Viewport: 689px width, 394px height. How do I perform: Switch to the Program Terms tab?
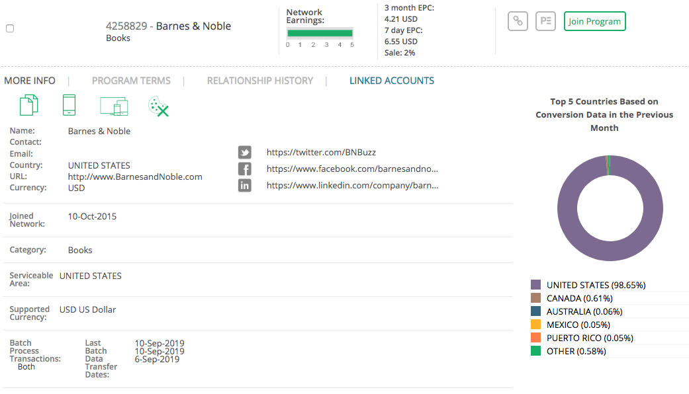[x=131, y=81]
